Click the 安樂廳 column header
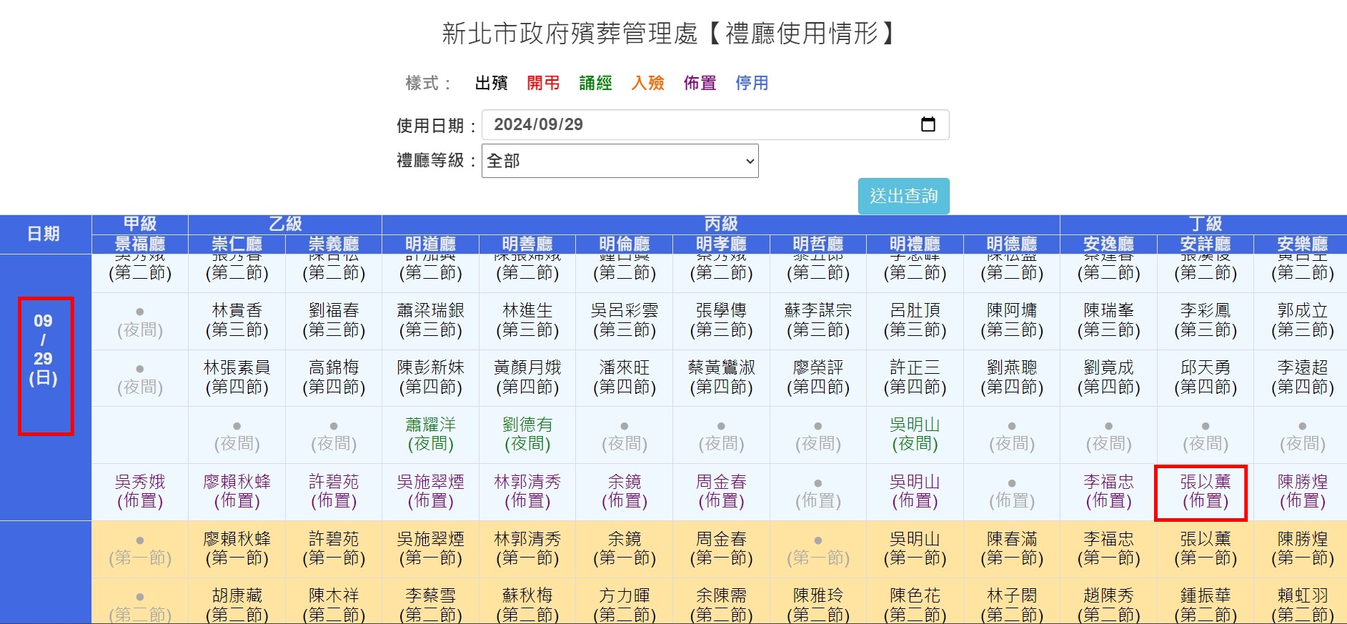 tap(1302, 244)
